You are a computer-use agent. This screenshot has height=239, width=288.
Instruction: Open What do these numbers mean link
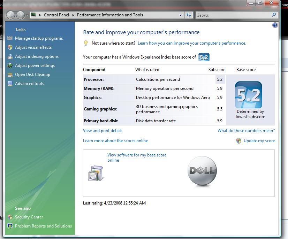point(246,131)
